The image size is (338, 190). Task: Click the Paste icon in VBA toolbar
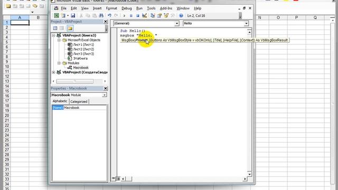(95, 15)
